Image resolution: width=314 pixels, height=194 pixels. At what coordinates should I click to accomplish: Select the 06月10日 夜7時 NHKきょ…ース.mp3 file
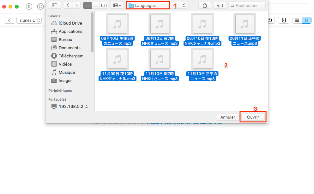[x=160, y=29]
